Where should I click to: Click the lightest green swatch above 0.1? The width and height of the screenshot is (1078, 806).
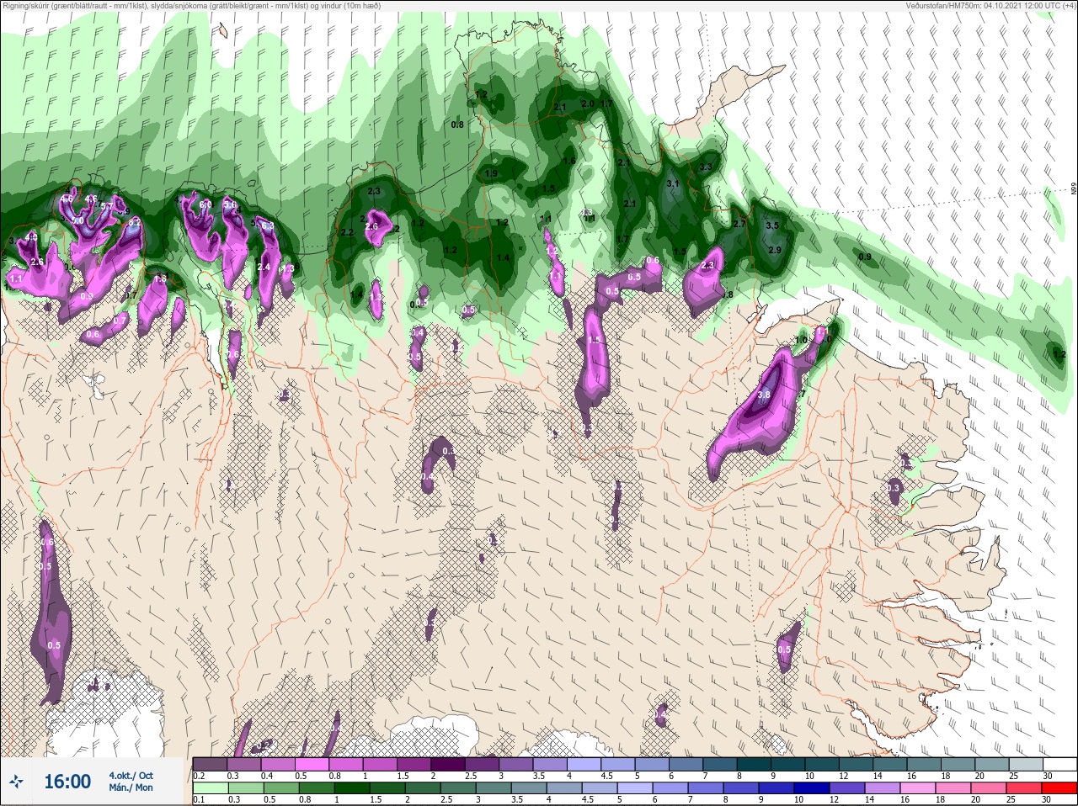[210, 789]
